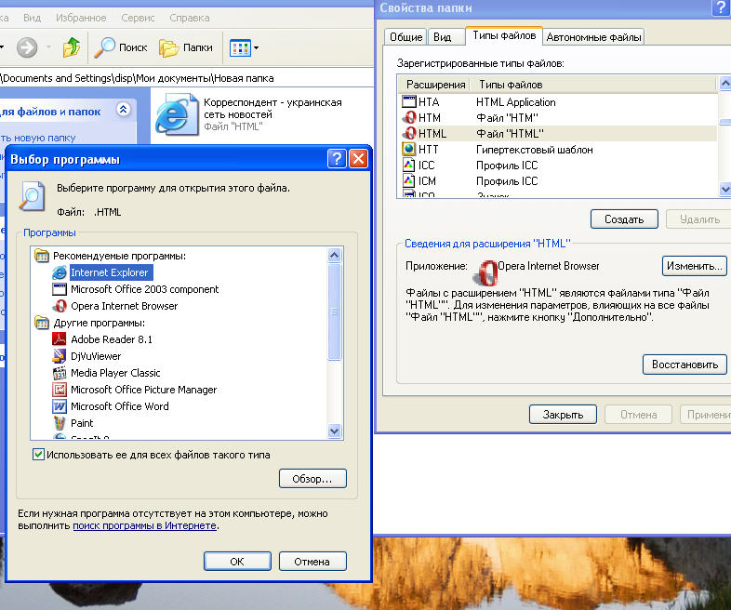731x610 pixels.
Task: Click Закрыть in Свойства папки
Action: pos(563,415)
